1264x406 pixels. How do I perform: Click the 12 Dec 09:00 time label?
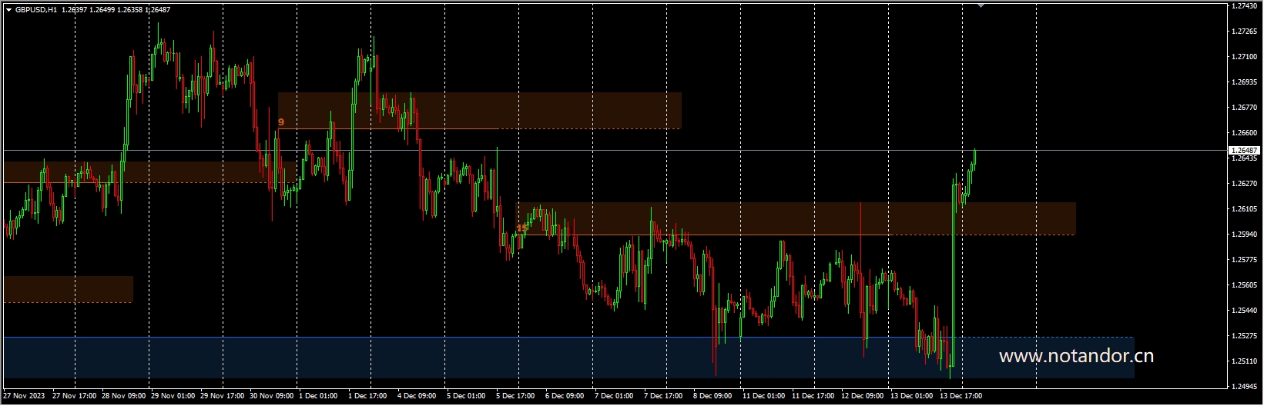pos(863,397)
